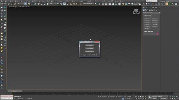The image size is (179, 100).
Task: Toggle Spinner Snap
Action: pos(77,4)
